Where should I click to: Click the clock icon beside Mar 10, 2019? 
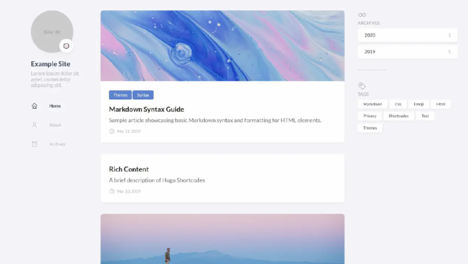click(112, 192)
